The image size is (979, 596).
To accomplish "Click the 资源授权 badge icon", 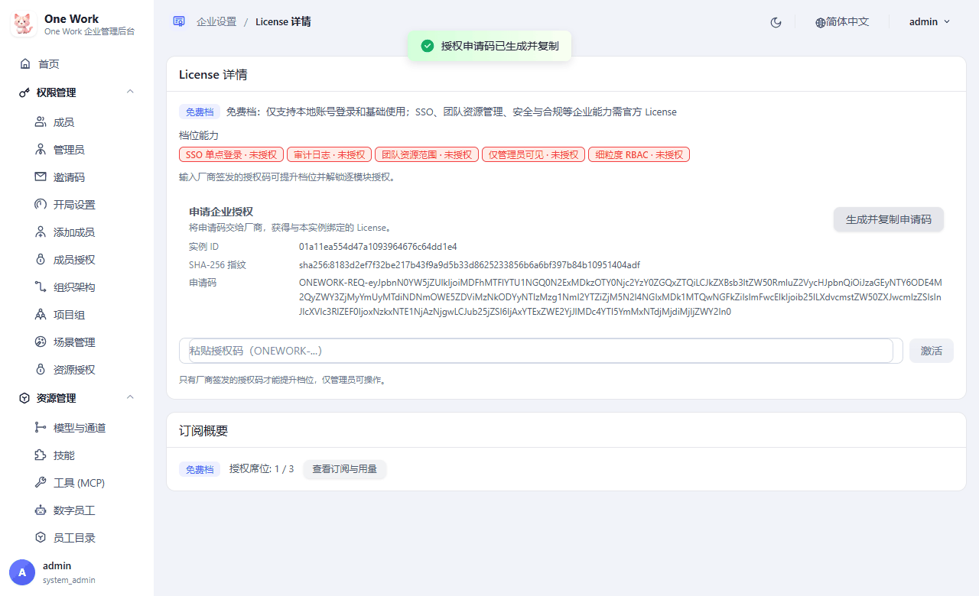I will (41, 370).
